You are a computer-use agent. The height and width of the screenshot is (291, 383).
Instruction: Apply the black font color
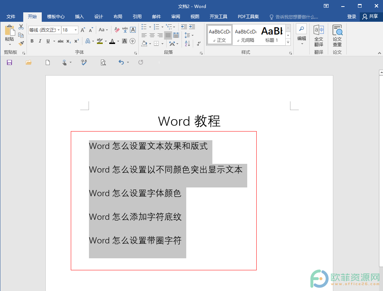coord(112,41)
